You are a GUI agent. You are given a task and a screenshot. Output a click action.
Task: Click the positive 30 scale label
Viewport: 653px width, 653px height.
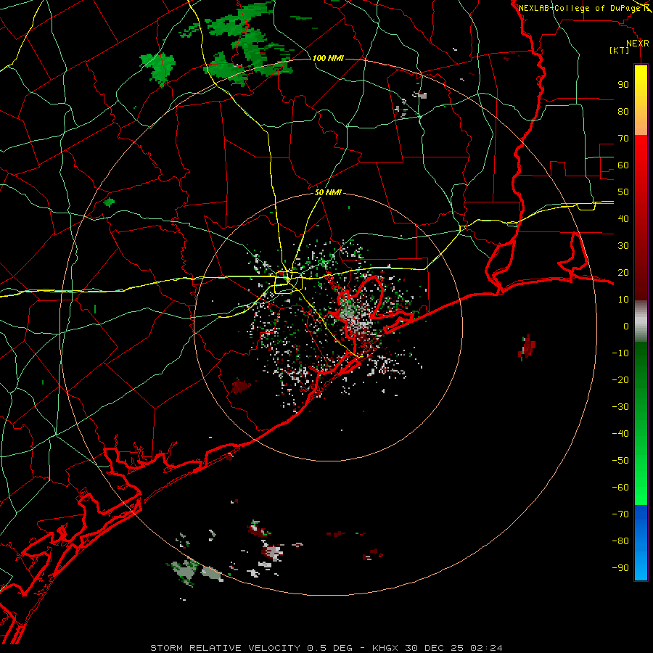[623, 246]
